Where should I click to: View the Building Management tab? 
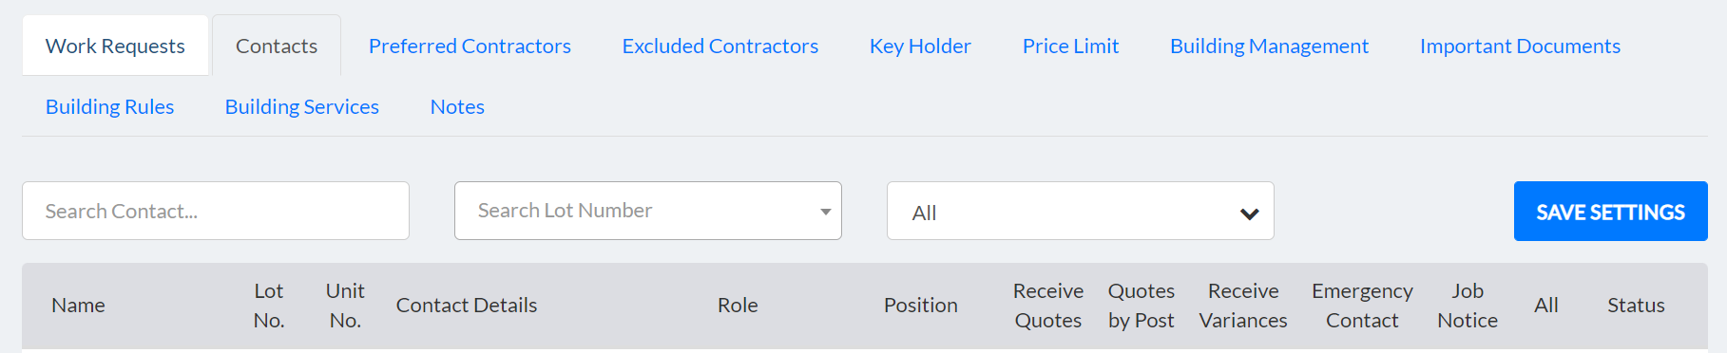point(1269,46)
